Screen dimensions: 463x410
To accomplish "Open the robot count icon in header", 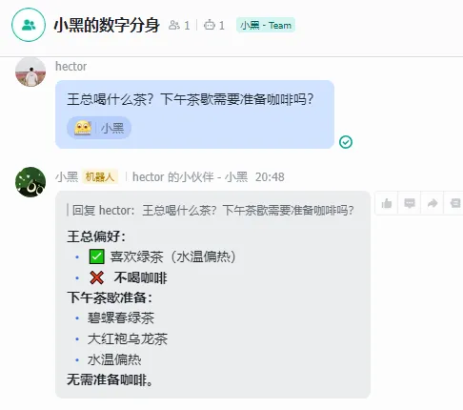I will (210, 25).
